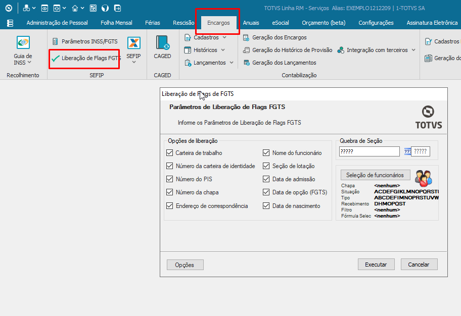This screenshot has width=461, height=316.
Task: Uncheck Número da chapa
Action: (x=170, y=192)
